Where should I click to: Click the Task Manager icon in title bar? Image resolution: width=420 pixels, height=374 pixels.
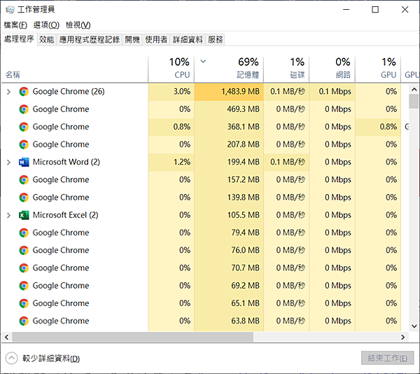click(10, 10)
